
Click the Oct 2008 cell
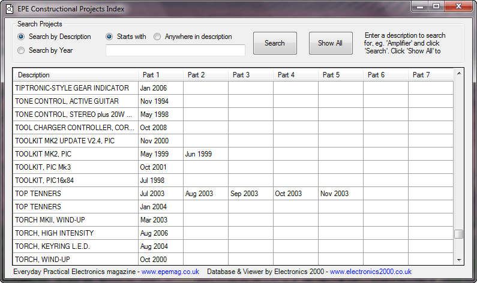161,128
